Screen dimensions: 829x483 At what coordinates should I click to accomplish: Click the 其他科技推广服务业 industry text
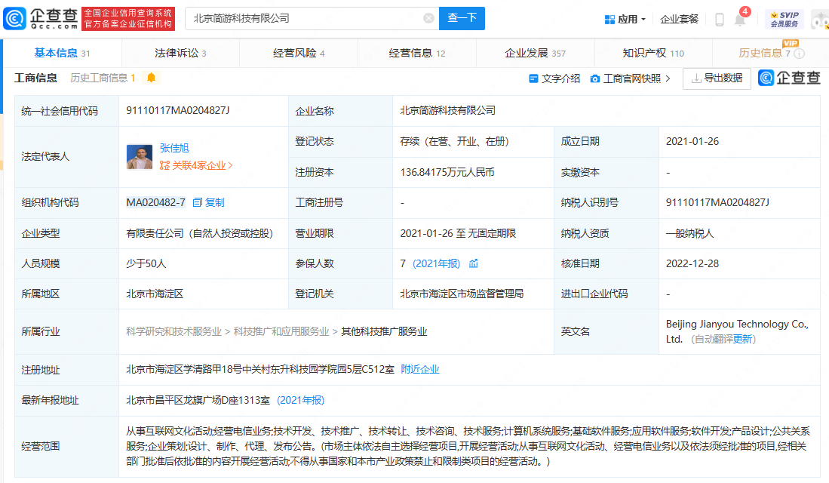(385, 332)
